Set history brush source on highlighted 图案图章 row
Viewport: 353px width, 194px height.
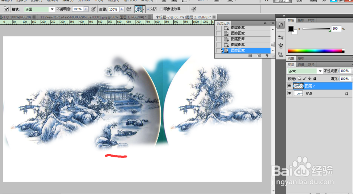(x=218, y=50)
